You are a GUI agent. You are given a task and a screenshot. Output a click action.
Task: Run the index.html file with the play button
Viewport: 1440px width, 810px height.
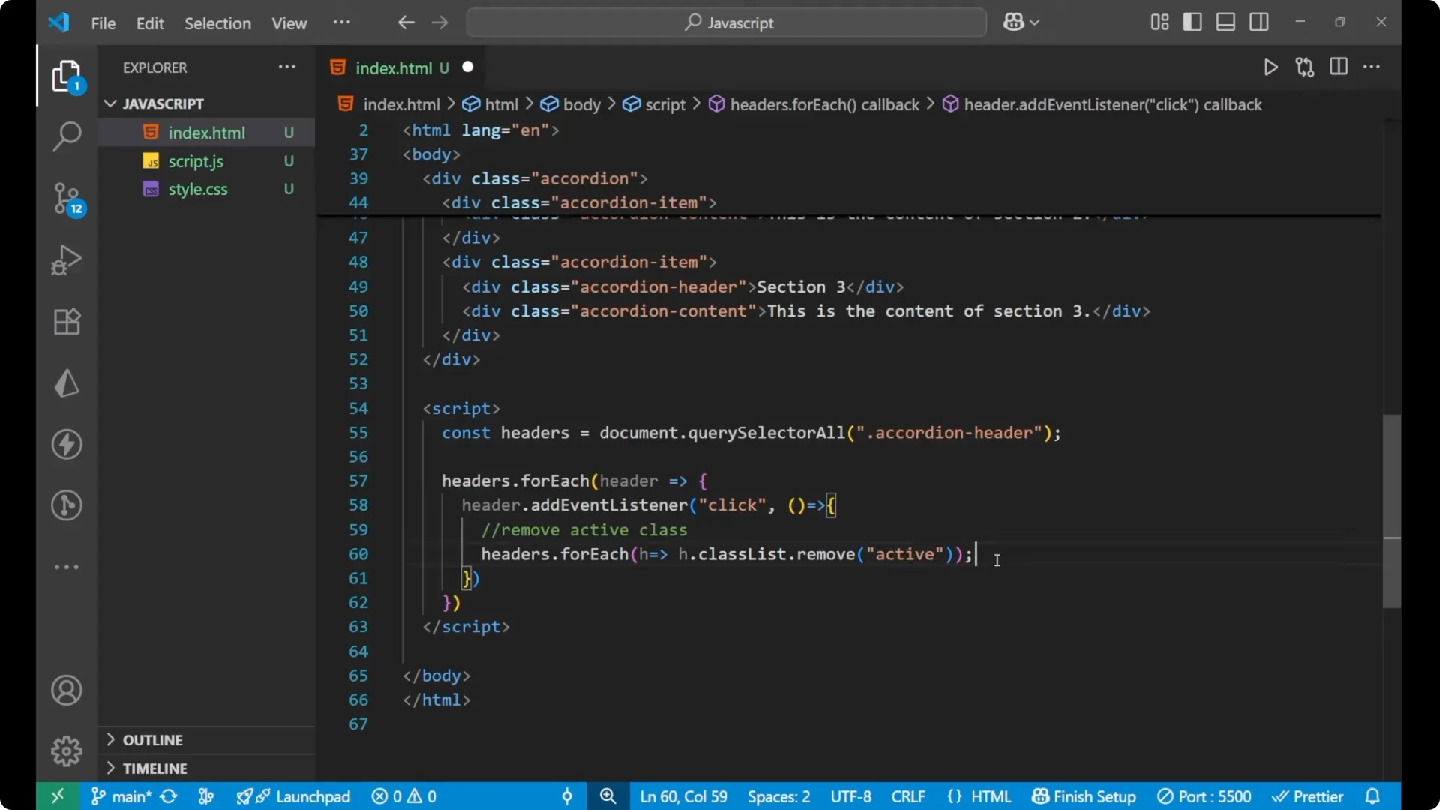(x=1270, y=67)
